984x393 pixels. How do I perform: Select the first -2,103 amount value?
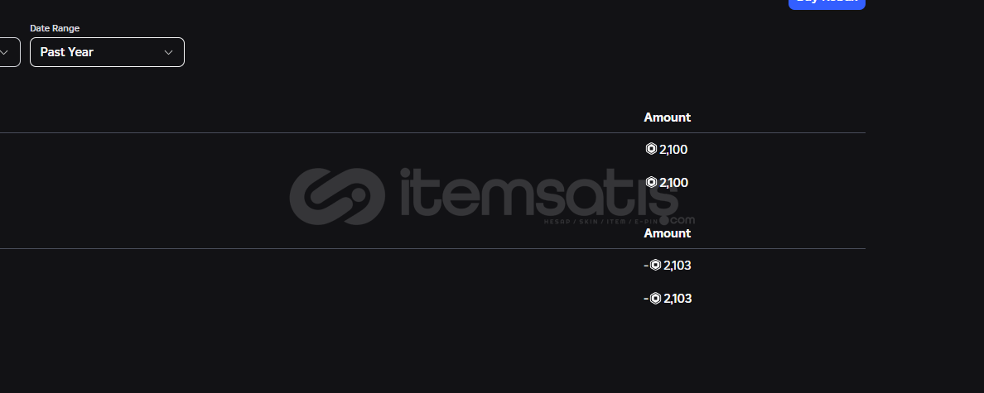pyautogui.click(x=668, y=266)
